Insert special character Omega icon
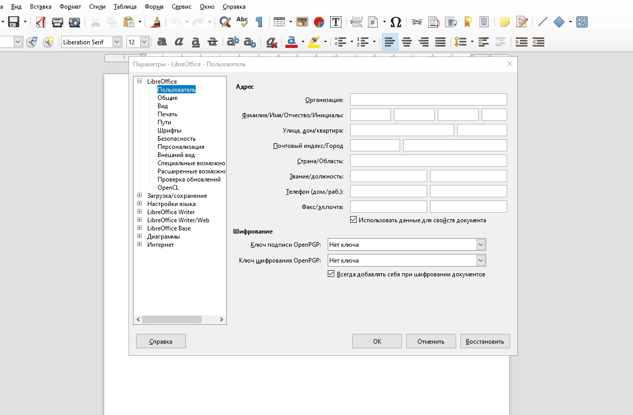Screen dimensions: 633x415 pyautogui.click(x=396, y=22)
